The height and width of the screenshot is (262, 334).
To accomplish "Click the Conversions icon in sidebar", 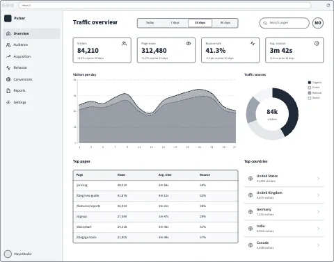I will [x=8, y=79].
